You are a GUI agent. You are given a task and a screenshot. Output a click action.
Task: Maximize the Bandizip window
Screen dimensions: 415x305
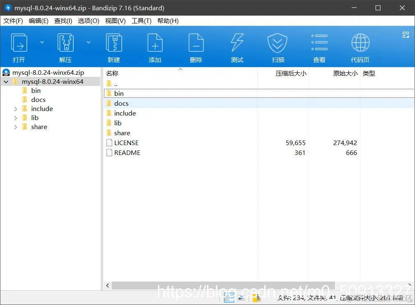[378, 8]
